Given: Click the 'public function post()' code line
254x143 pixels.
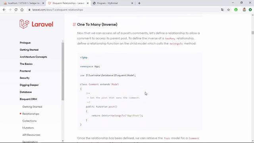Looking at the screenshot, I should click(x=102, y=107).
